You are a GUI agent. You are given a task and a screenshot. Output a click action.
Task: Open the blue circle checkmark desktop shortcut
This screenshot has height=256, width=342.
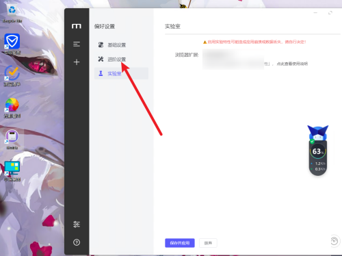12,76
